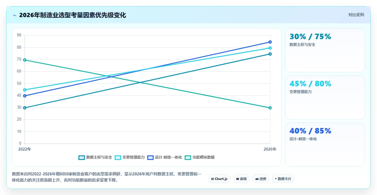This screenshot has height=195, width=377.
Task: Click the y-axis value 90
Action: 19,35
